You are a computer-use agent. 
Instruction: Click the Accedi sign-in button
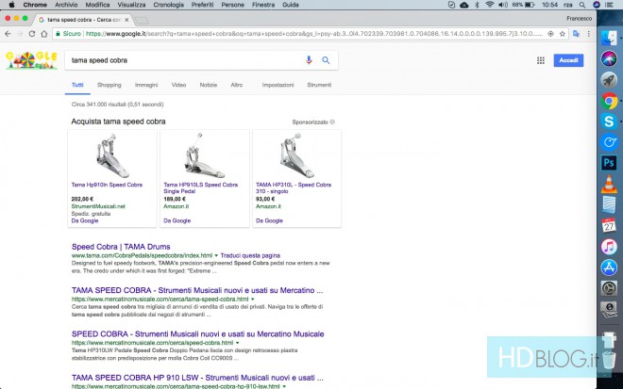568,60
